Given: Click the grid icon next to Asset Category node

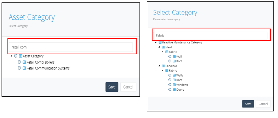Looking at the screenshot, I should (21, 56).
